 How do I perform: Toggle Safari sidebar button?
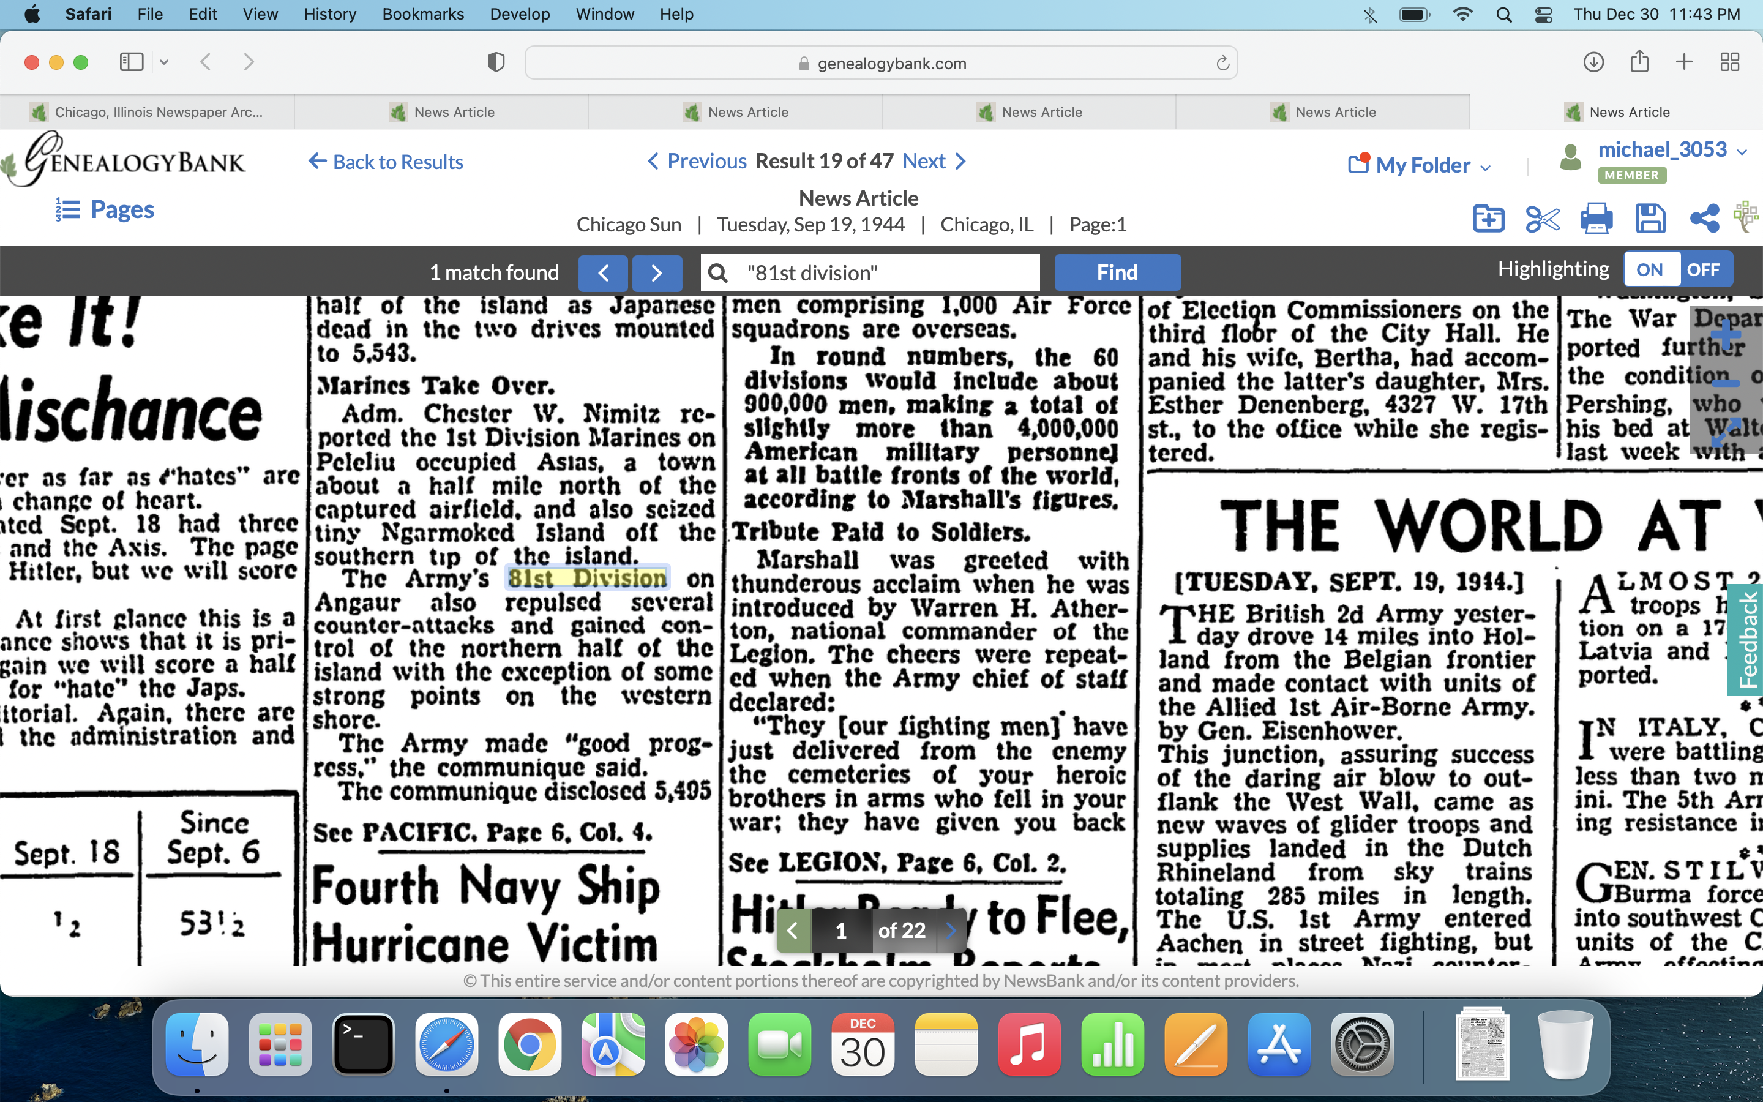[x=132, y=62]
